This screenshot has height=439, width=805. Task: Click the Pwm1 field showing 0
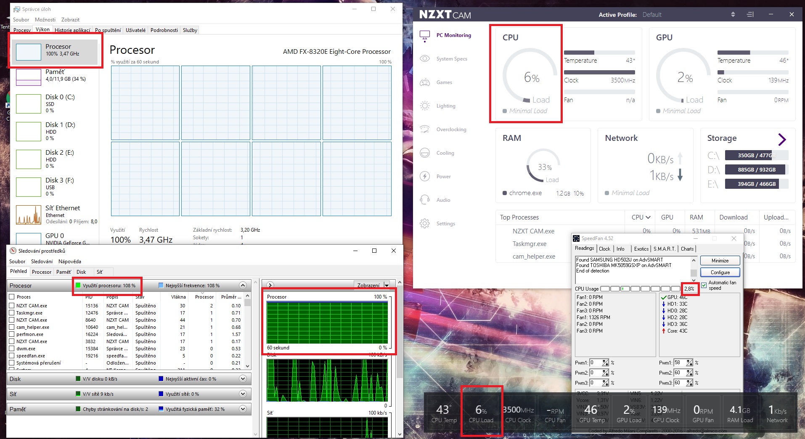tap(596, 362)
